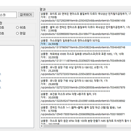This screenshot has width=131, height=131.
Task: Select the price line 32,000원
Action: (x=49, y=57)
